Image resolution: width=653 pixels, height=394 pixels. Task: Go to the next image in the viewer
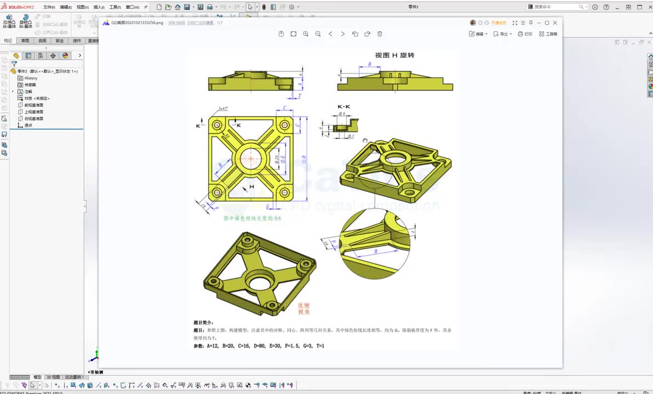[x=343, y=34]
